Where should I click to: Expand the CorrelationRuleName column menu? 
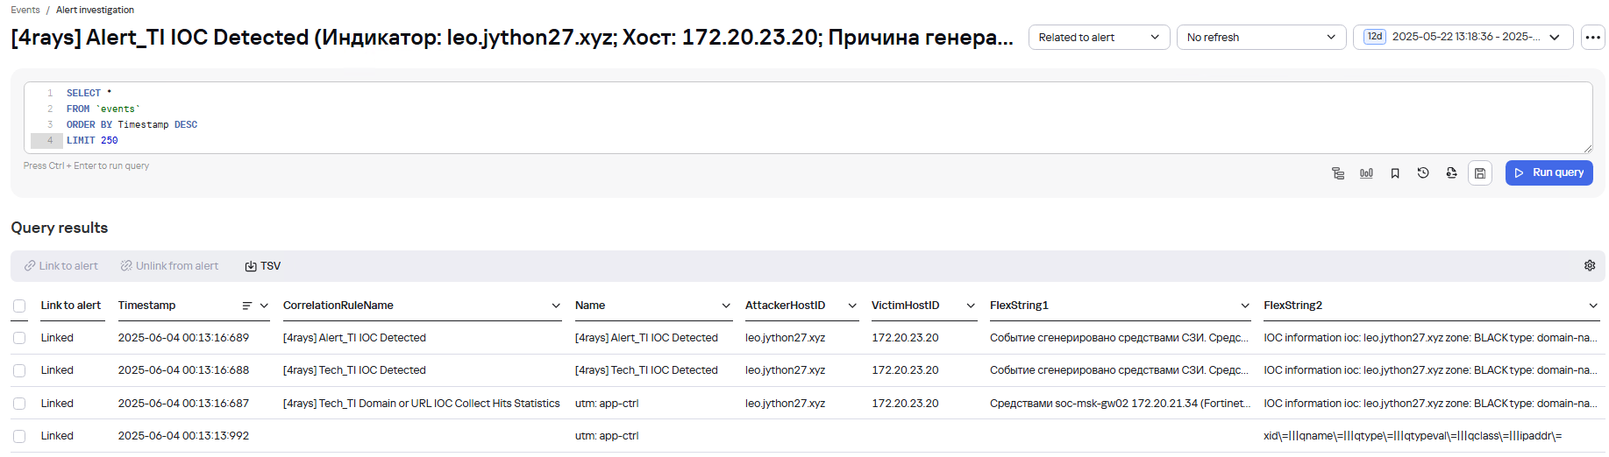556,306
